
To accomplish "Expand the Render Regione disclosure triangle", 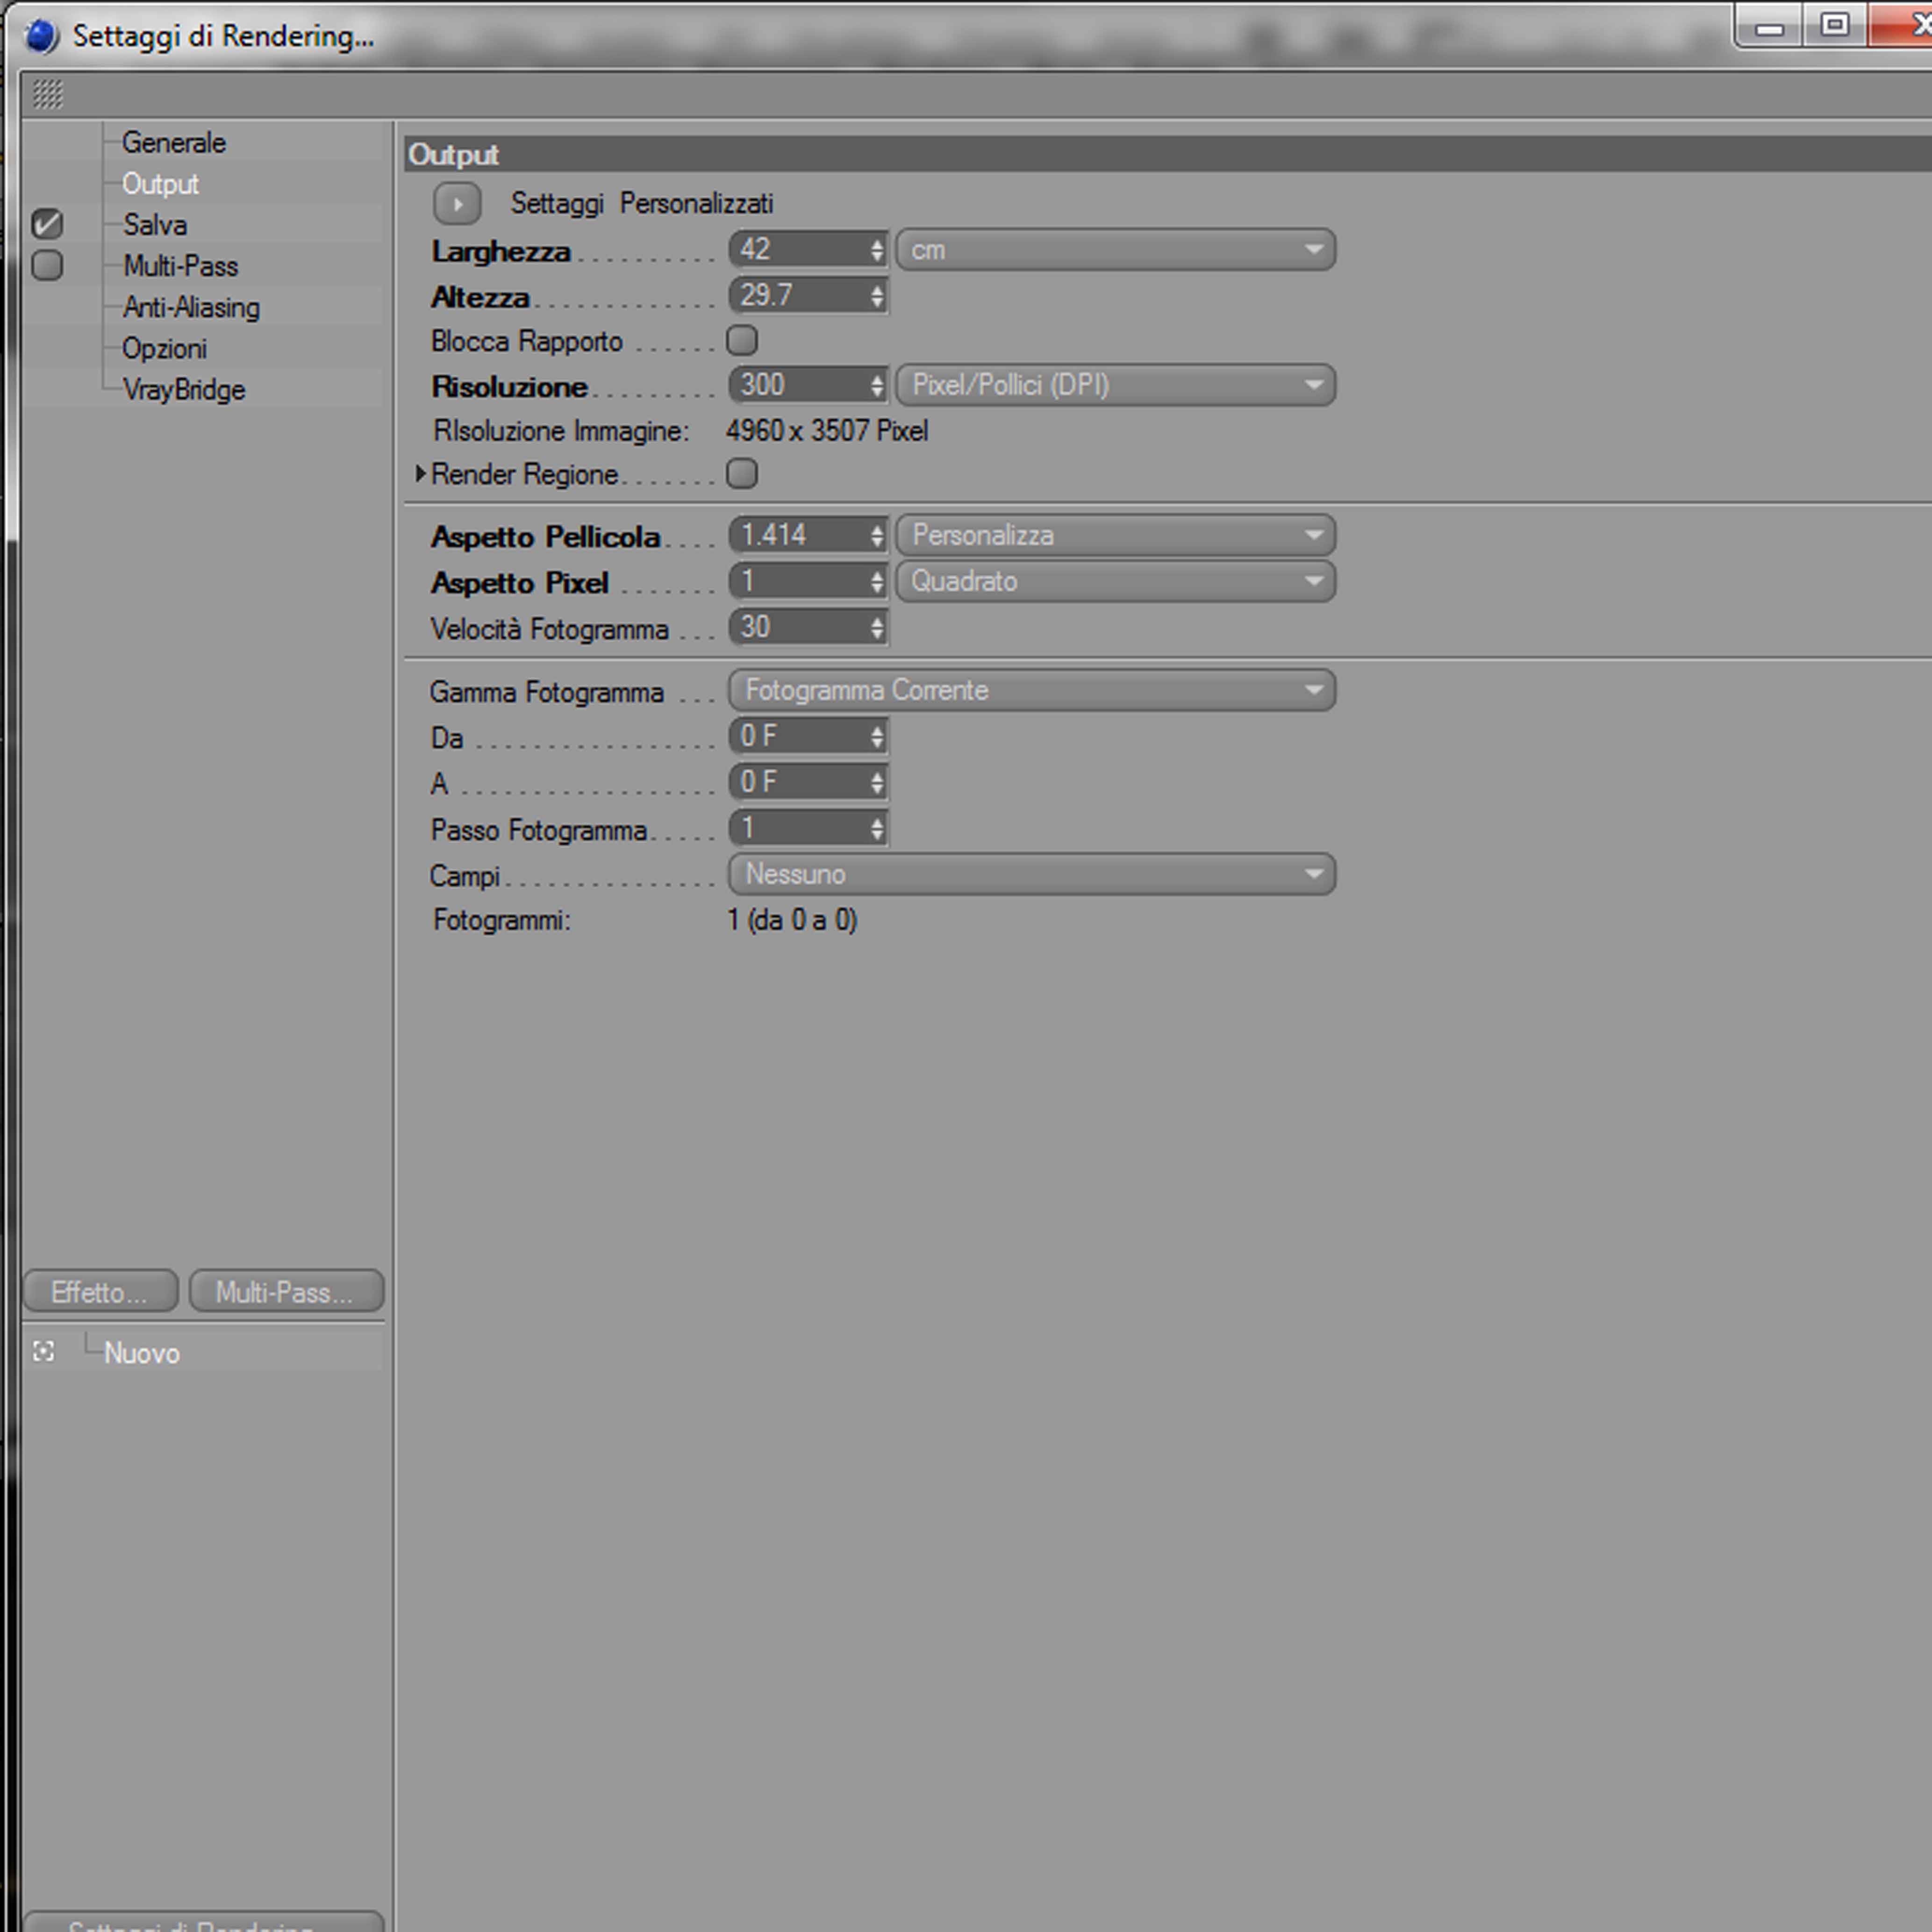I will click(x=421, y=473).
